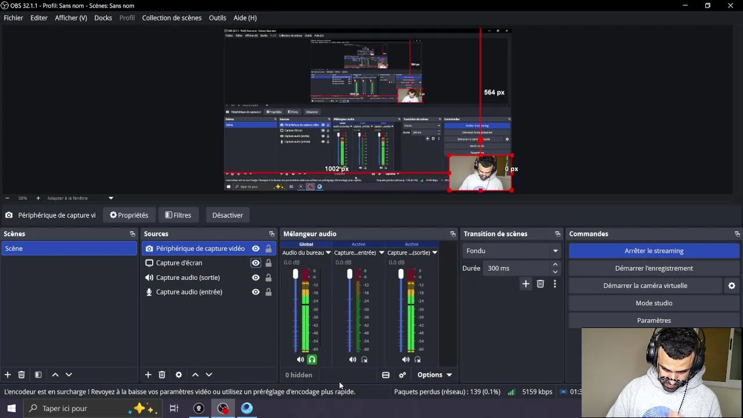Open audio mixer Options dropdown
Screen dimensions: 743x418
[435, 375]
